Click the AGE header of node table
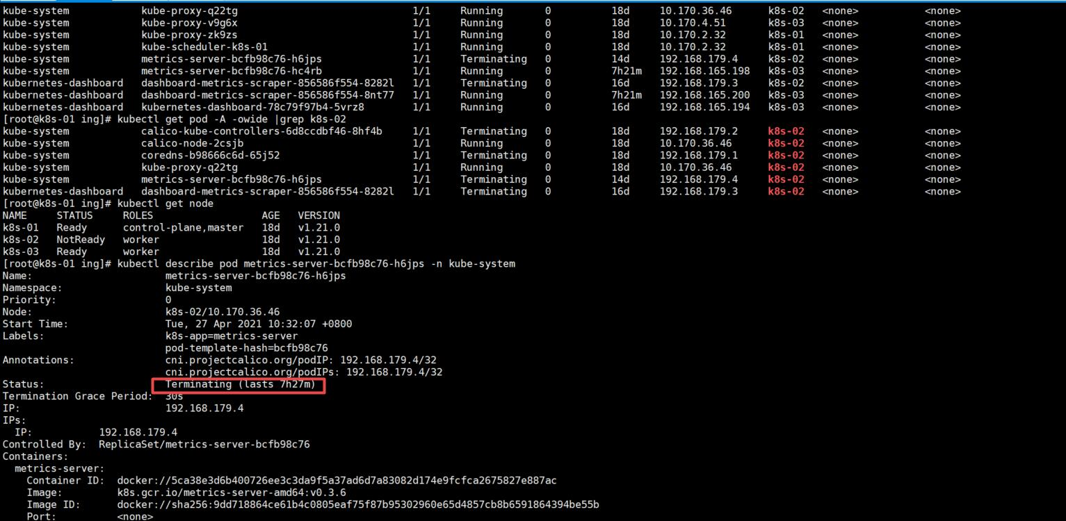Image resolution: width=1066 pixels, height=521 pixels. pos(271,215)
